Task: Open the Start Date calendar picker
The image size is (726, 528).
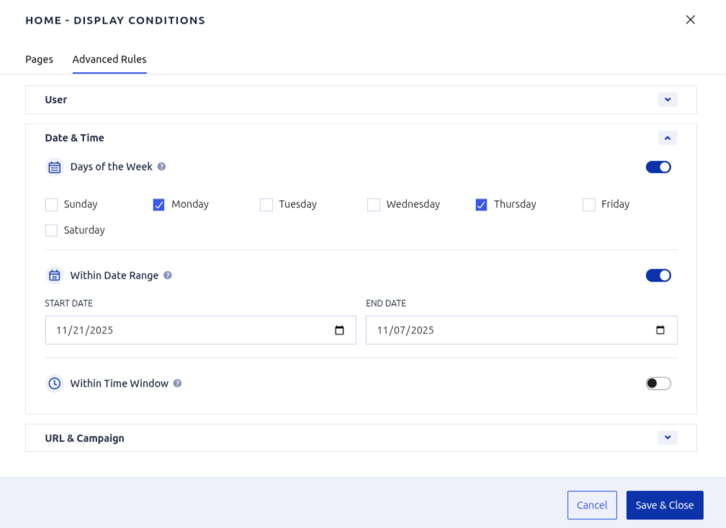Action: click(340, 330)
